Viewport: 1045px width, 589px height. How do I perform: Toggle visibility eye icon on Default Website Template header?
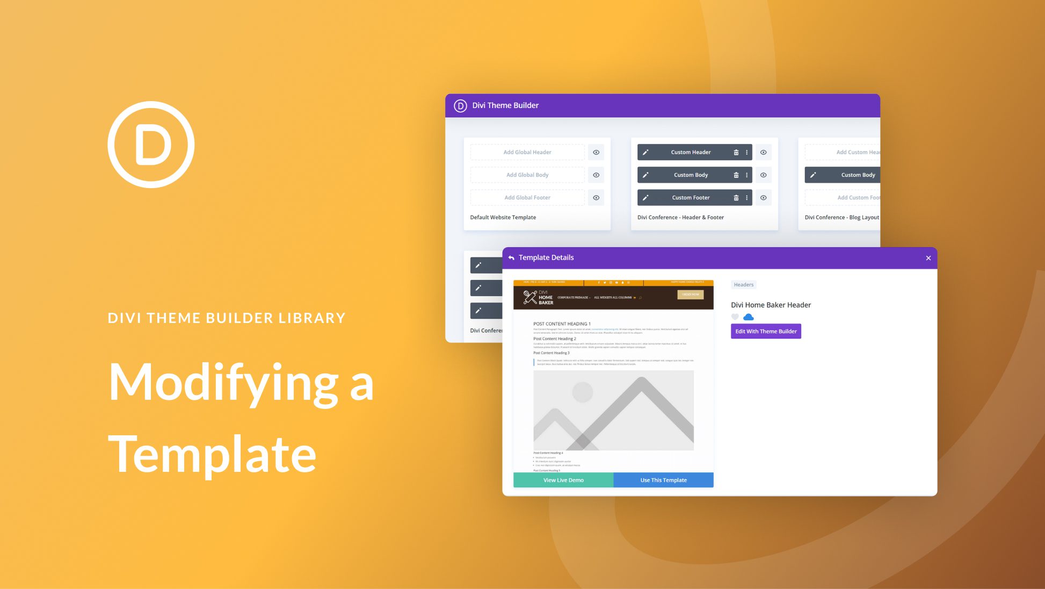[x=596, y=152]
